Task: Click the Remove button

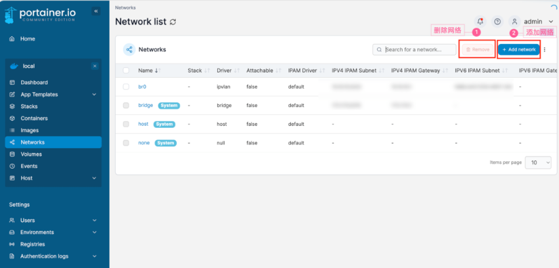Action: coord(478,49)
